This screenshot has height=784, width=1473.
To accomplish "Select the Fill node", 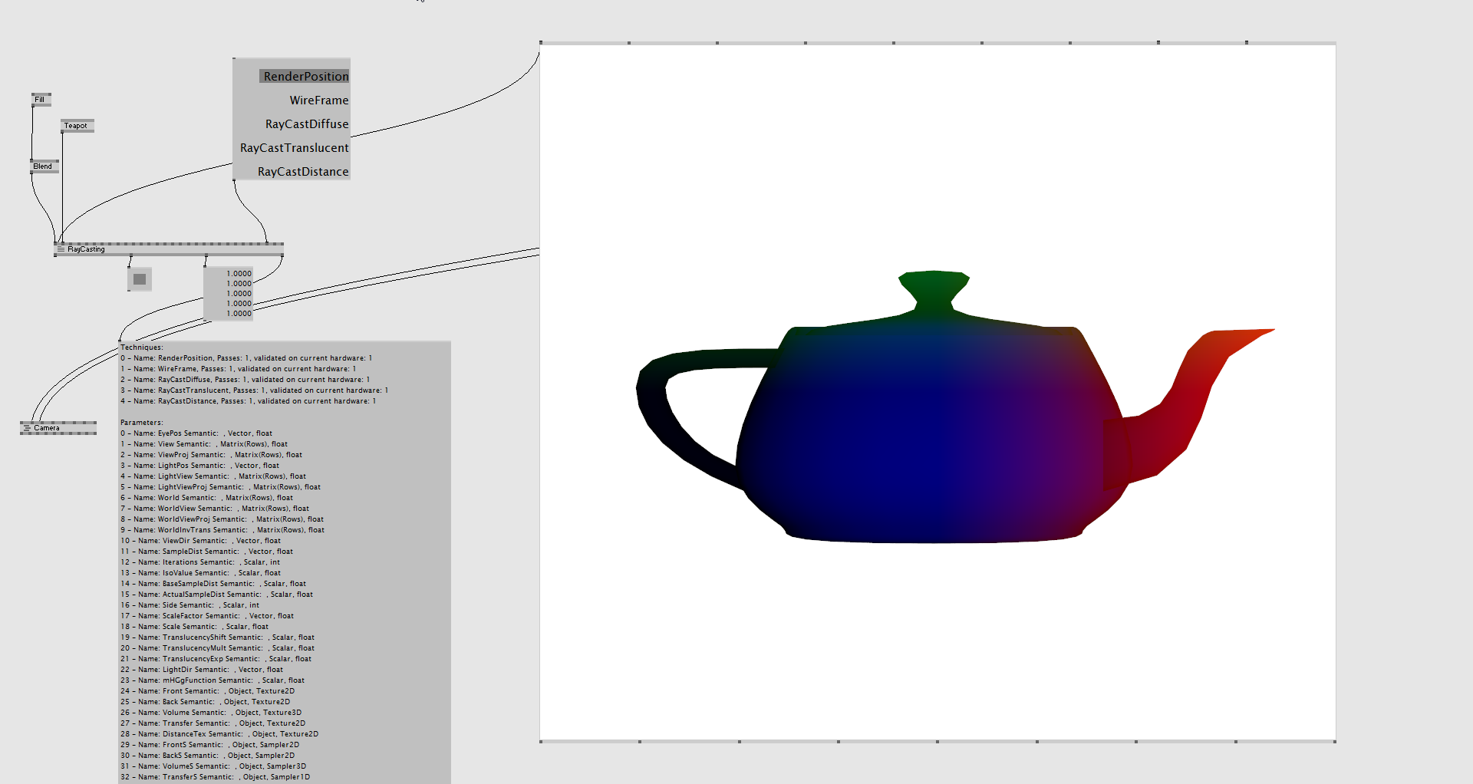I will click(x=41, y=100).
